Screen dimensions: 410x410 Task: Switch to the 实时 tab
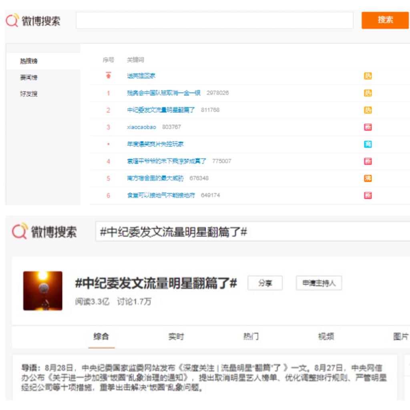[x=176, y=336]
